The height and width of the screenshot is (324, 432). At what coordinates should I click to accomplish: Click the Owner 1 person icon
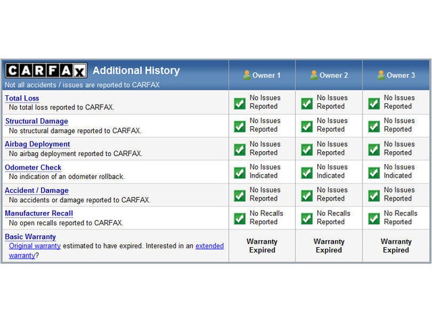(x=247, y=75)
